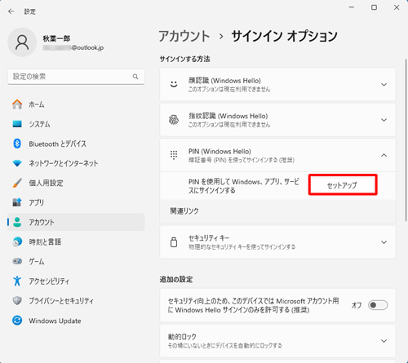Click the オフ label beside switch
The image size is (408, 363).
(x=357, y=305)
